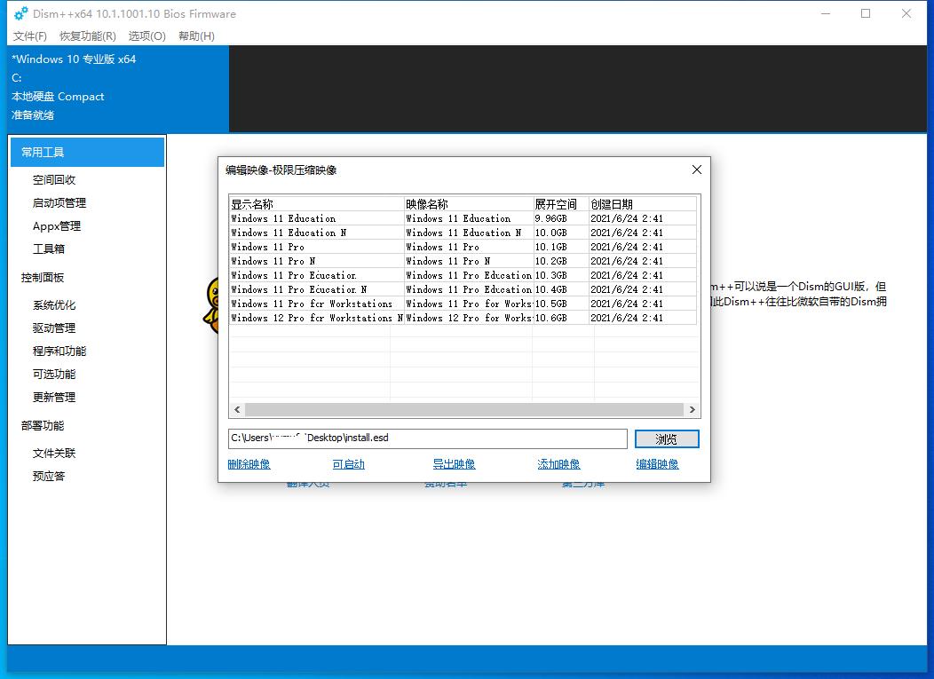
Task: Click the install.esd file path field
Action: tap(426, 438)
